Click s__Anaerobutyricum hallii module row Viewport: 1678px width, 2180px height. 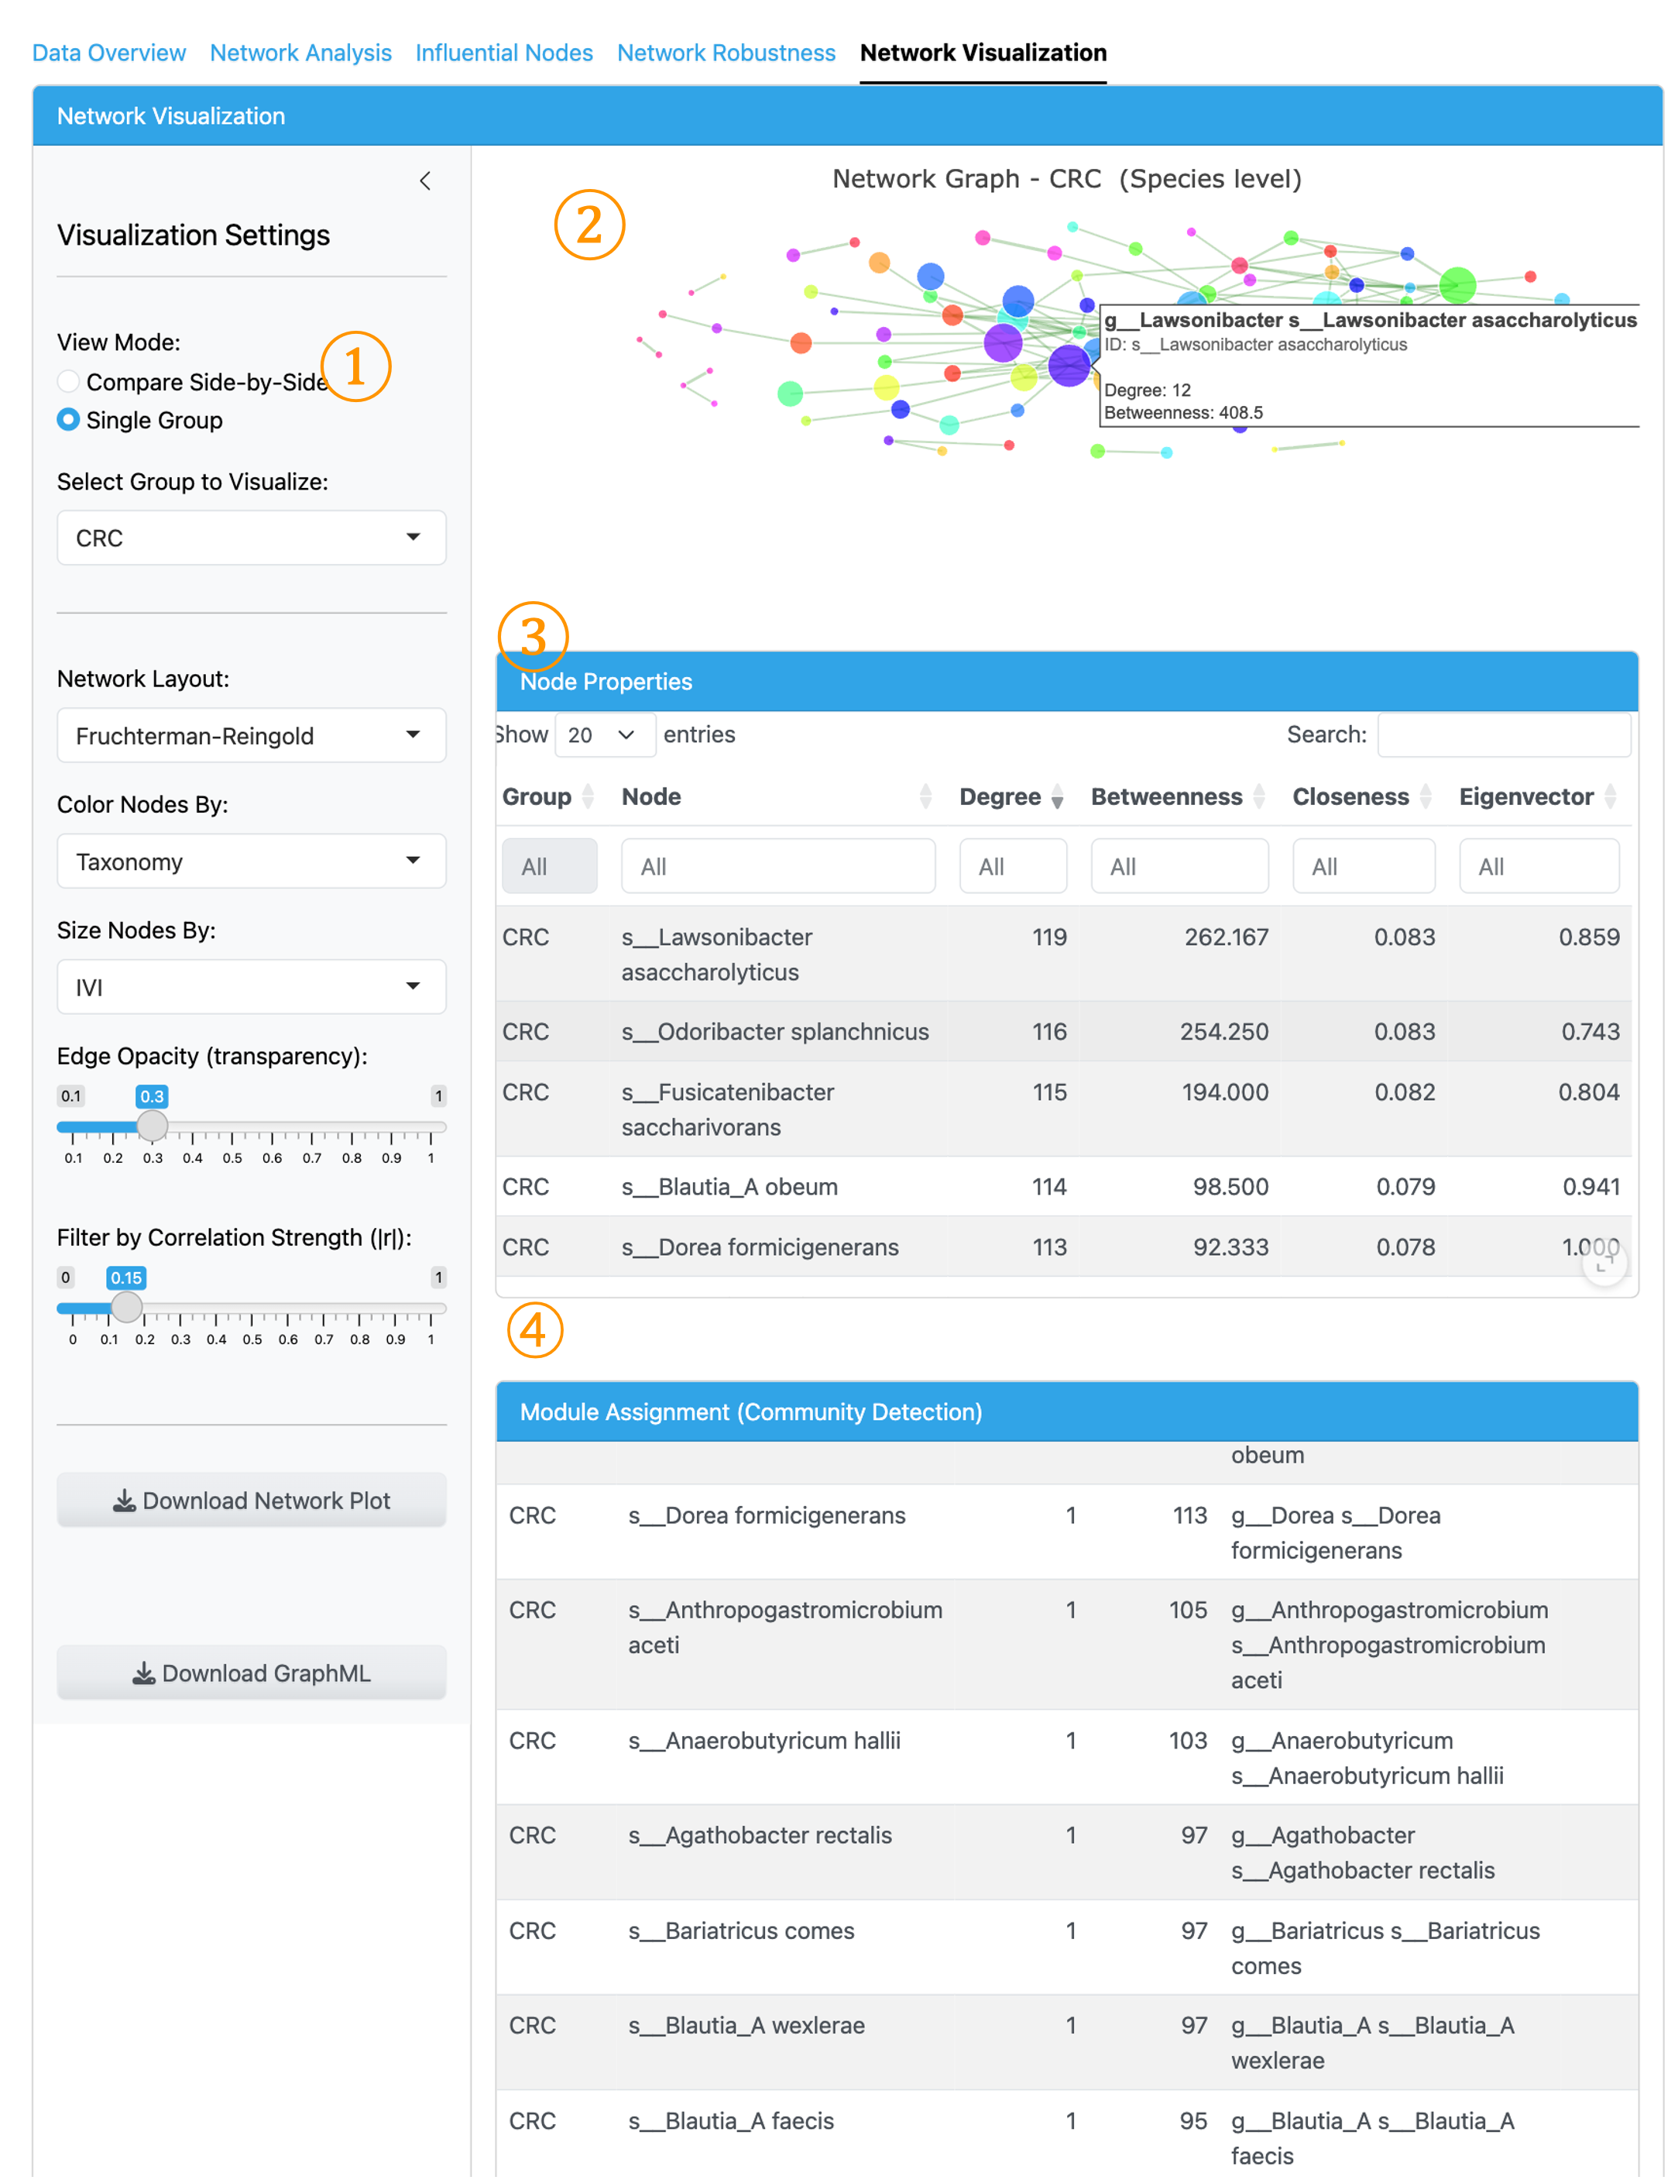click(x=1066, y=1758)
